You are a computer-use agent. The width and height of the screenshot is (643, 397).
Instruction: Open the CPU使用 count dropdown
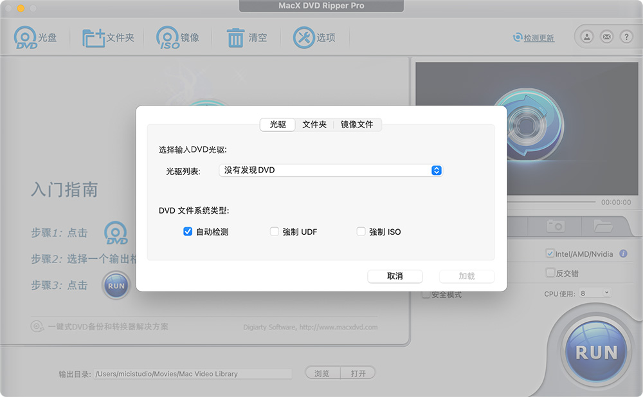point(595,293)
